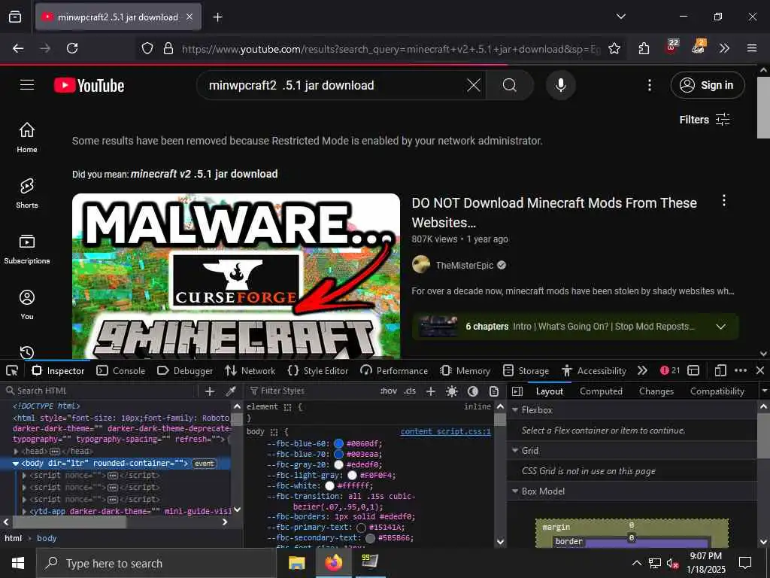
Task: Open DevTools customize three-dot menu
Action: tap(741, 370)
